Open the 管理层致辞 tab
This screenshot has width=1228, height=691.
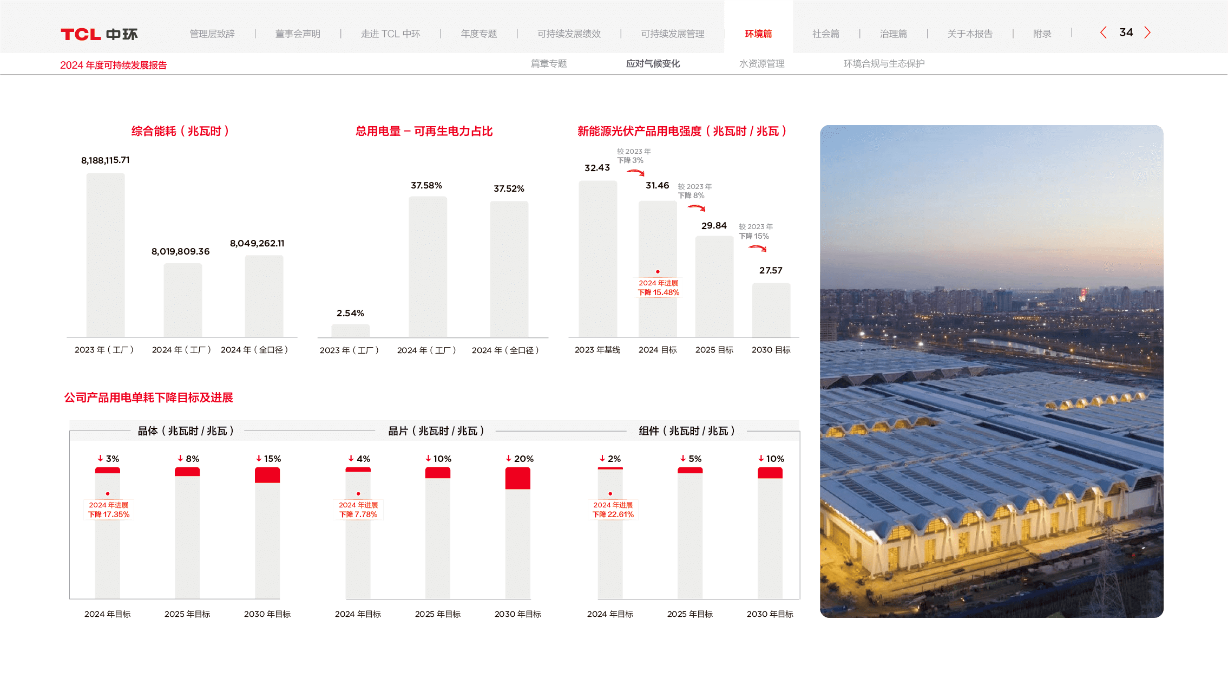tap(212, 34)
